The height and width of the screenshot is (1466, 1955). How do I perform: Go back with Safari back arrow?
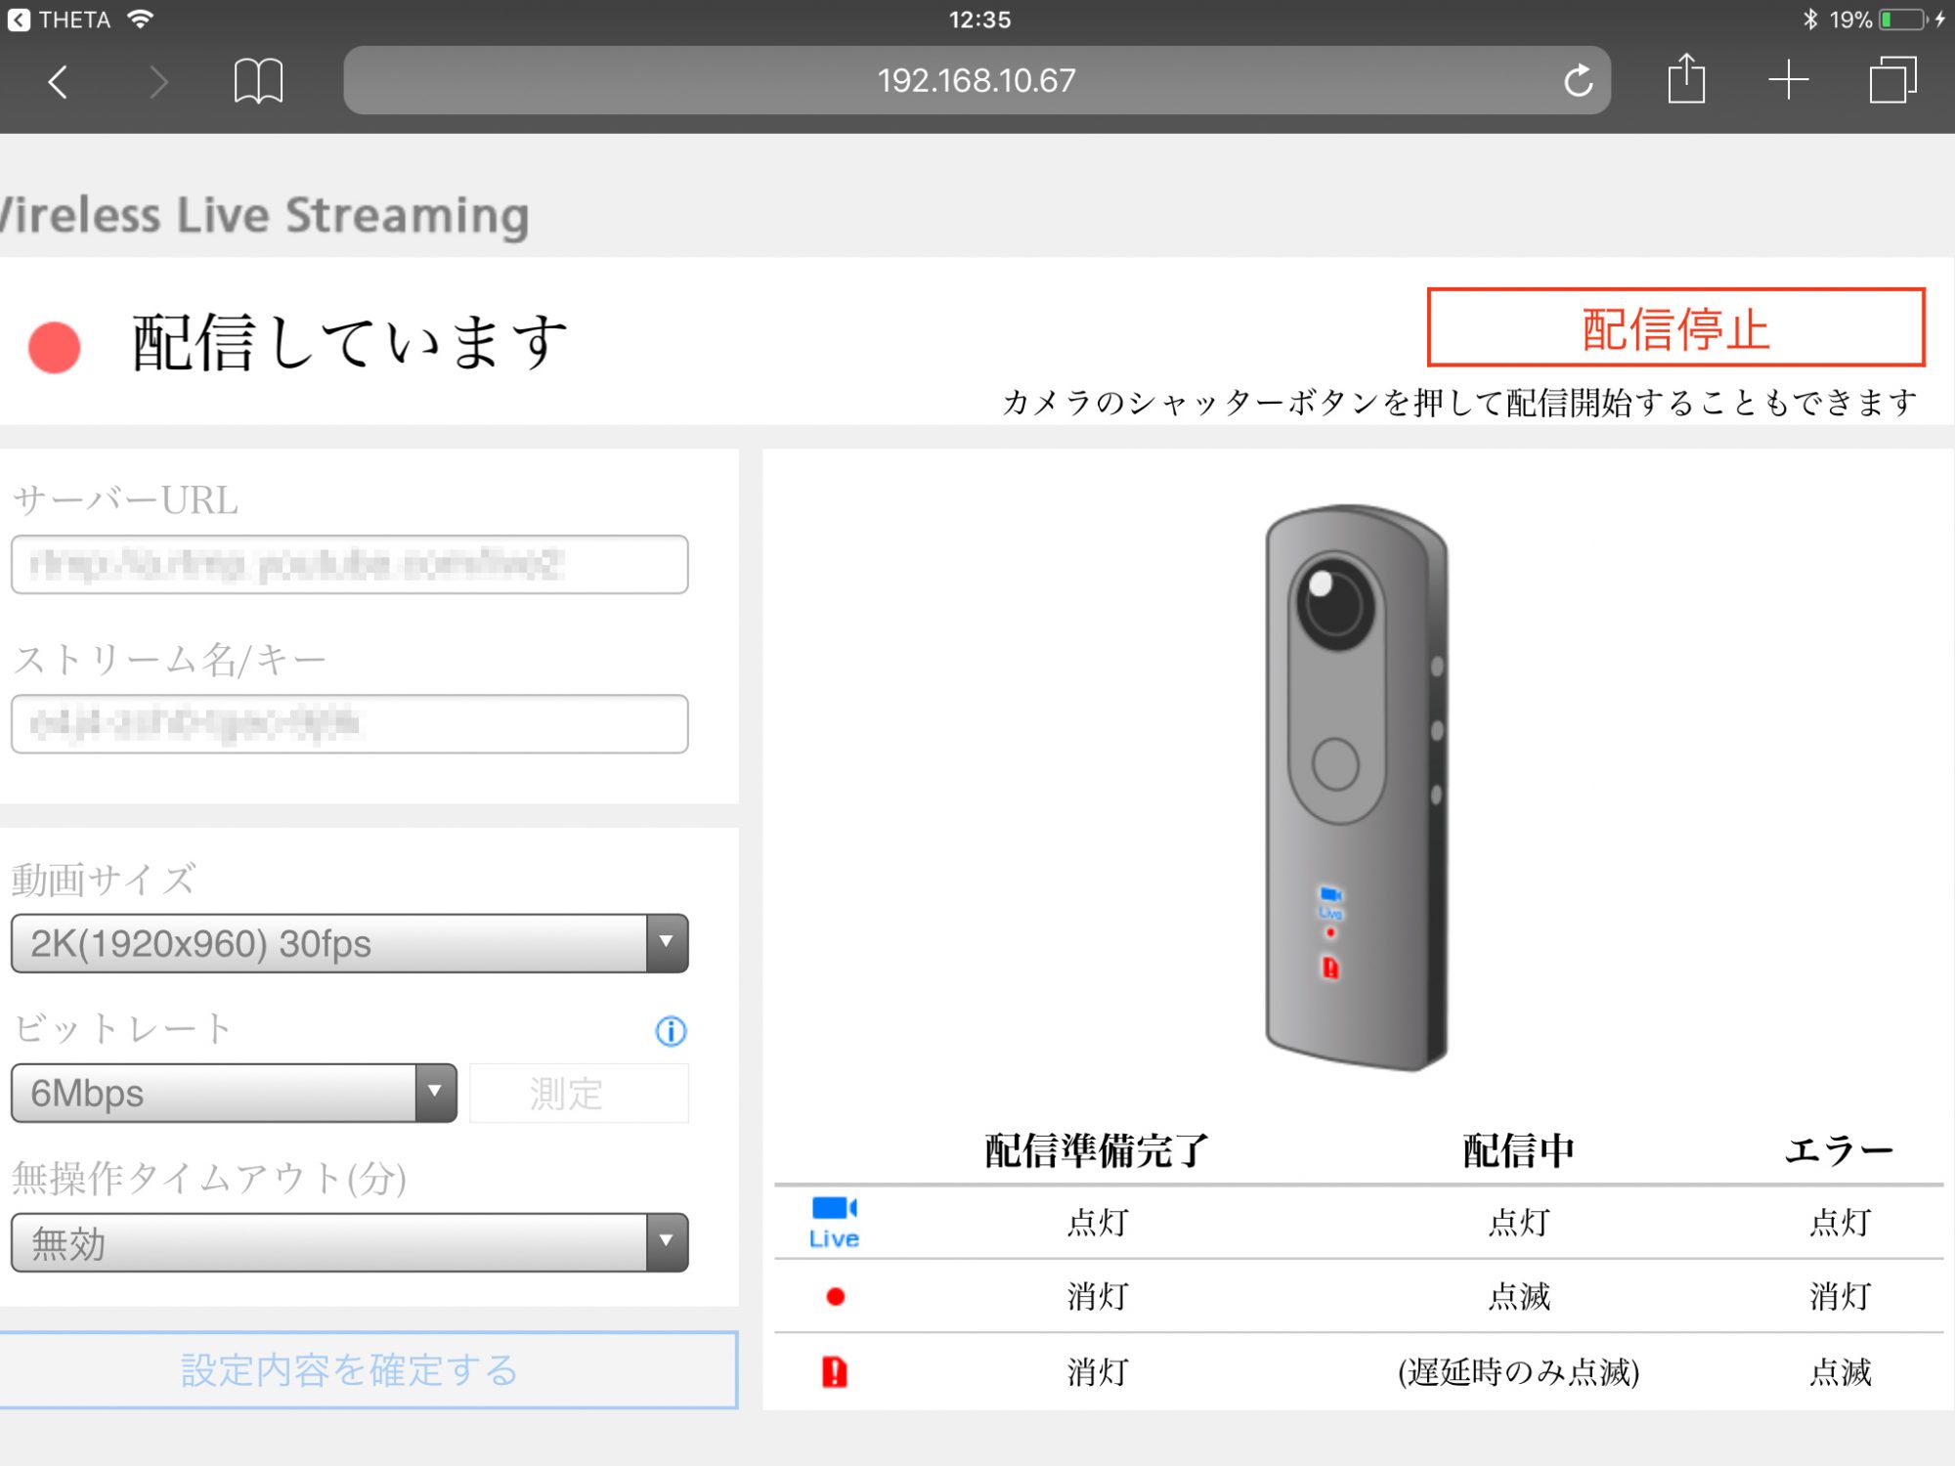pyautogui.click(x=59, y=82)
